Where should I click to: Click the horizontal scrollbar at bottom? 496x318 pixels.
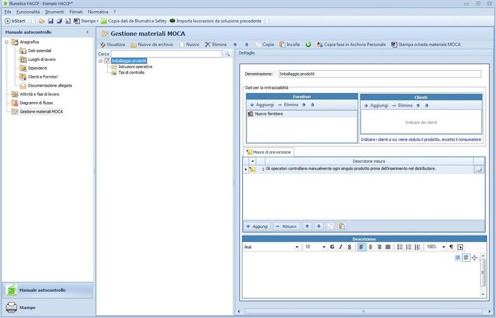362,311
